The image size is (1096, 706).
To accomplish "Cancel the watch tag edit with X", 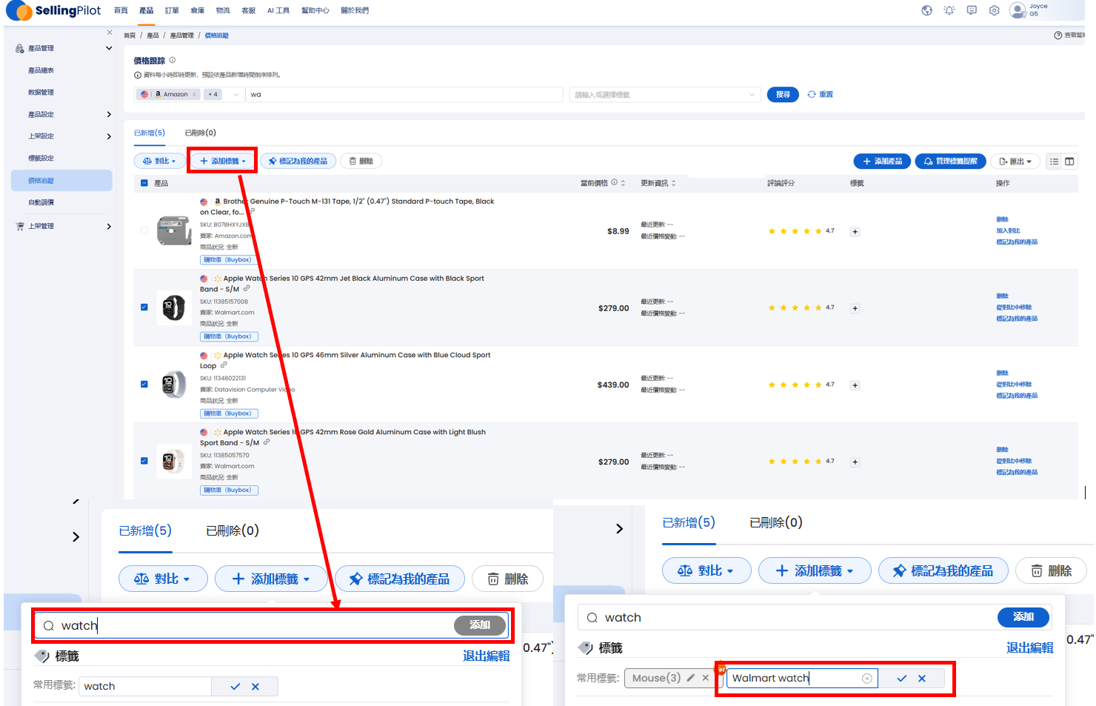I will click(255, 687).
